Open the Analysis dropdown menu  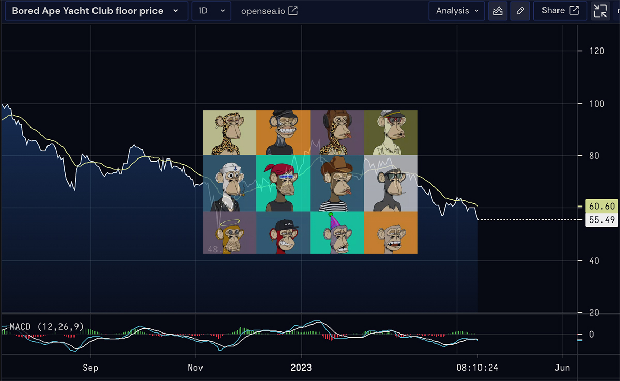pyautogui.click(x=457, y=11)
